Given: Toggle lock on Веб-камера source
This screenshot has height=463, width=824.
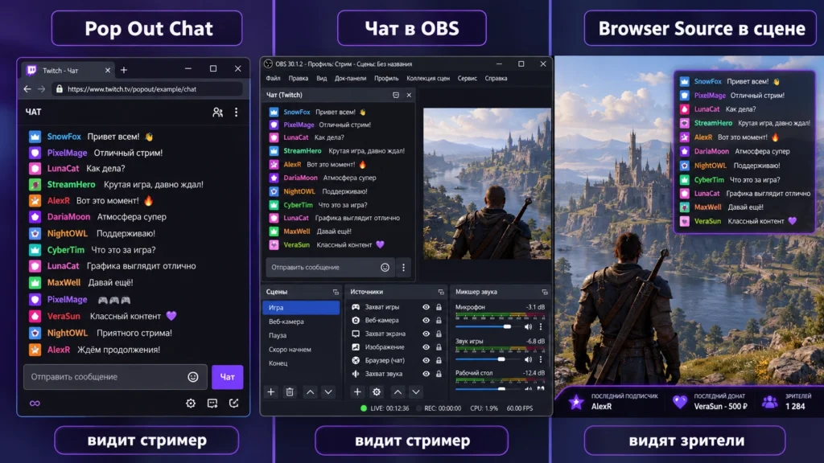Looking at the screenshot, I should (x=439, y=320).
